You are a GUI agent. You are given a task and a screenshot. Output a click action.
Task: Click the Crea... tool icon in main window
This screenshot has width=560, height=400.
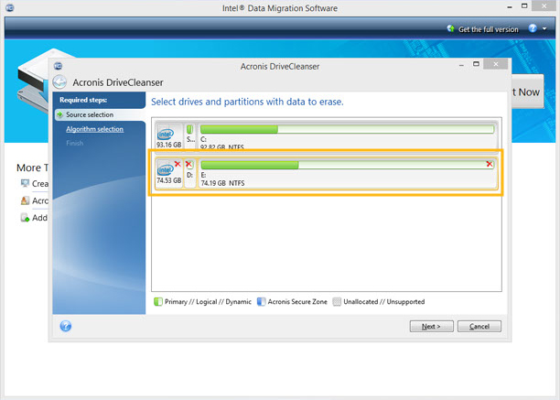tap(25, 184)
